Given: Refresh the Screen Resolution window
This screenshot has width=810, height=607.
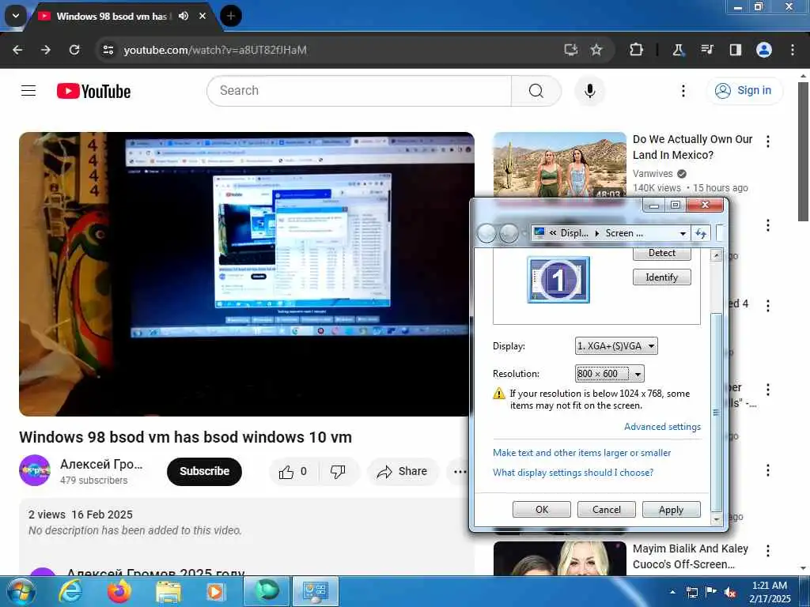Looking at the screenshot, I should [701, 233].
